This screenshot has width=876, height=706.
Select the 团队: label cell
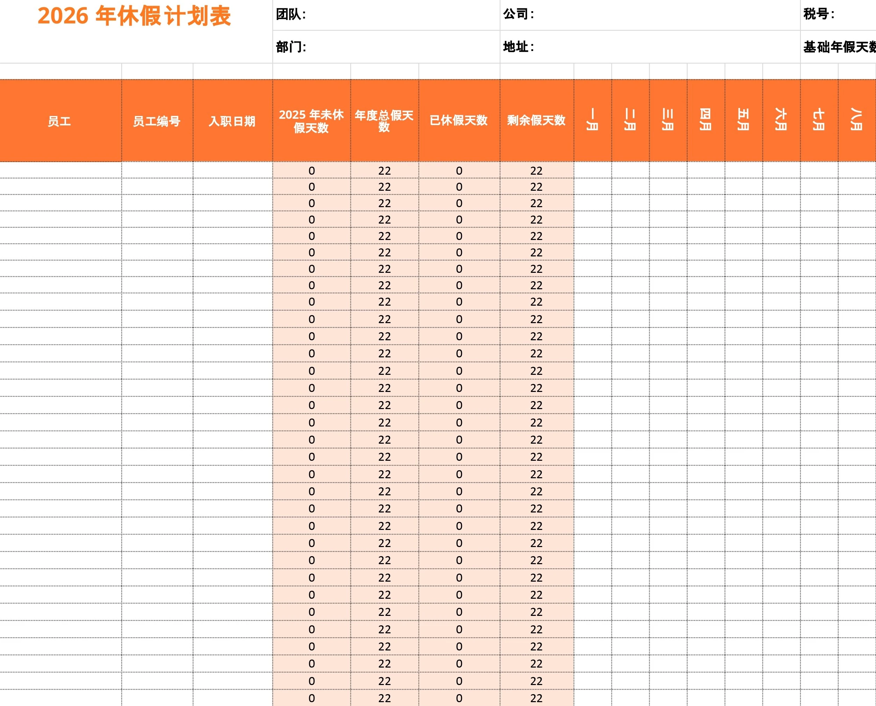click(x=386, y=15)
